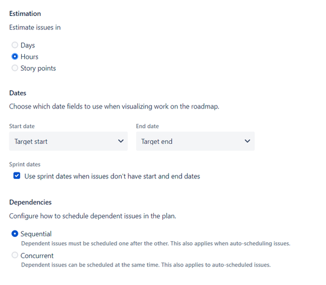This screenshot has width=326, height=285.
Task: Open the Start date dropdown showing Target start
Action: pos(69,141)
